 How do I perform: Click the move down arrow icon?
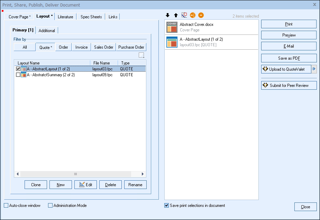(168, 15)
